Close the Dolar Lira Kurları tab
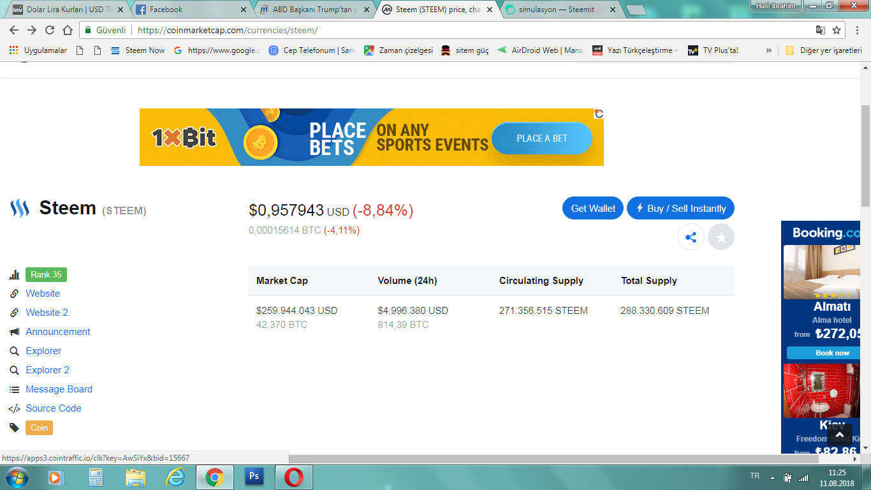This screenshot has height=490, width=871. coord(120,10)
